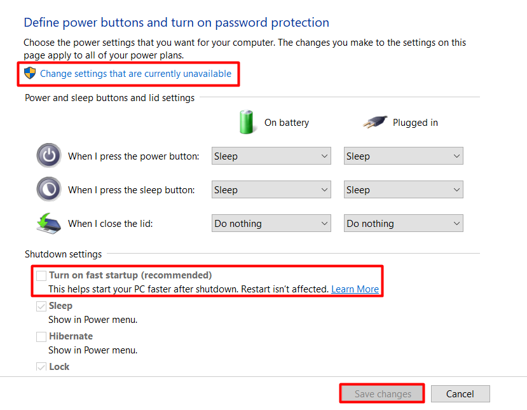Viewport: 527px width, 410px height.
Task: Click the sleep button moon icon
Action: coord(49,189)
